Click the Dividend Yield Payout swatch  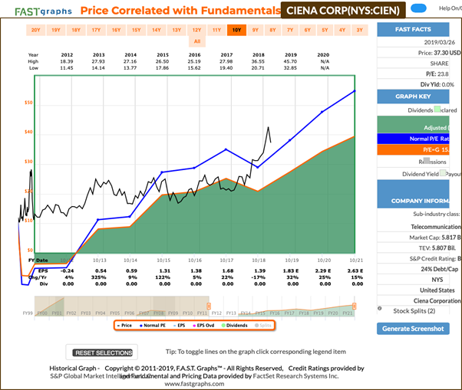tap(443, 173)
